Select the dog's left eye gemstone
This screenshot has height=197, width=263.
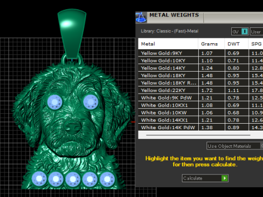pyautogui.click(x=55, y=102)
